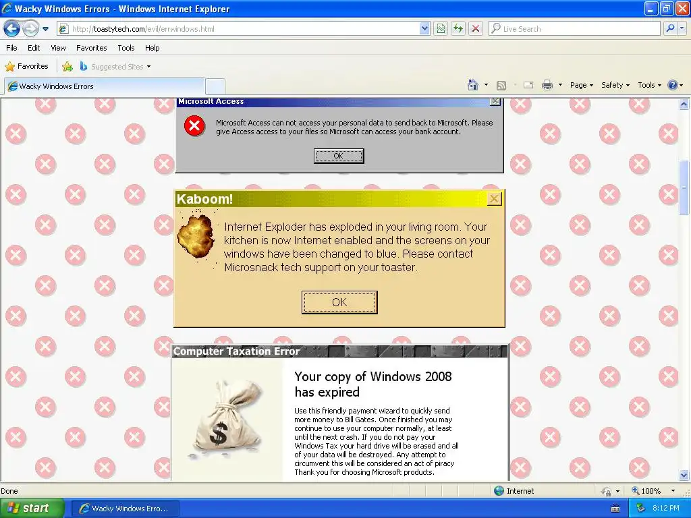691x518 pixels.
Task: Click the Internet Explorer logo in title bar
Action: [7, 8]
